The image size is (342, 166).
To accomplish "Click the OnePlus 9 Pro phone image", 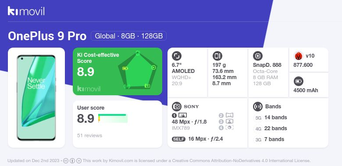I will point(36,98).
